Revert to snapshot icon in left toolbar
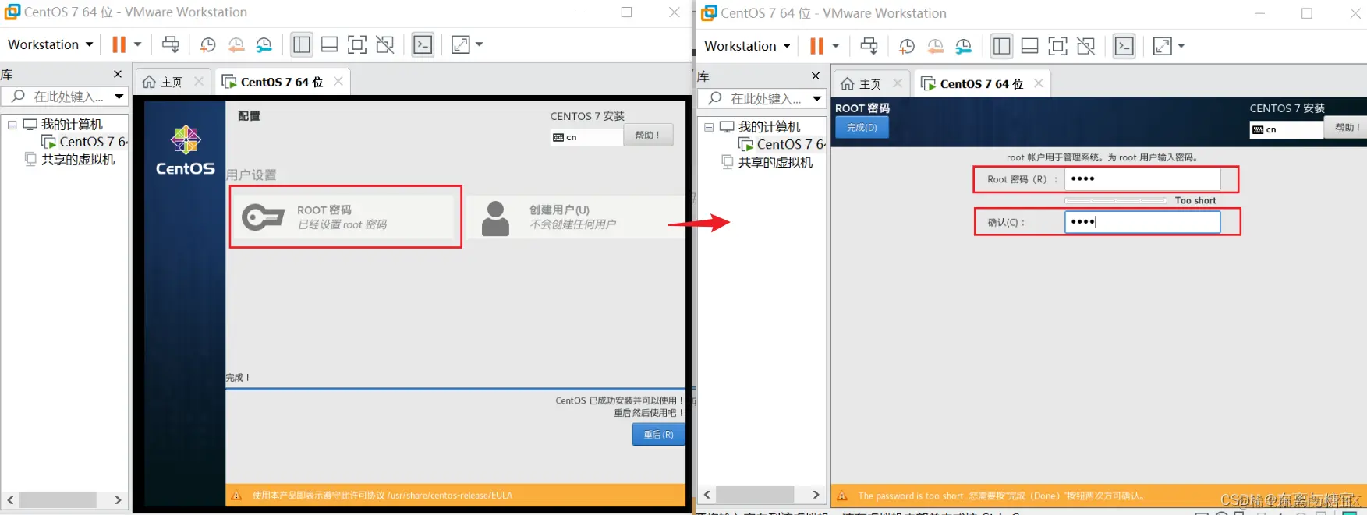 236,44
